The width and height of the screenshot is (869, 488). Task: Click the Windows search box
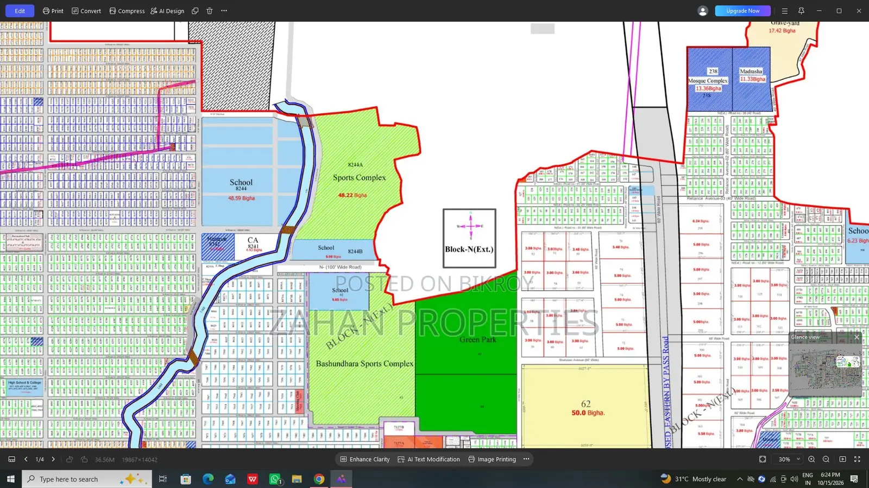click(x=87, y=479)
